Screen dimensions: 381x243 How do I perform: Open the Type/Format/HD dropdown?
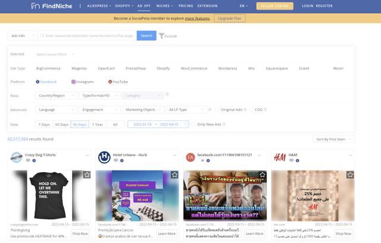pyautogui.click(x=99, y=95)
